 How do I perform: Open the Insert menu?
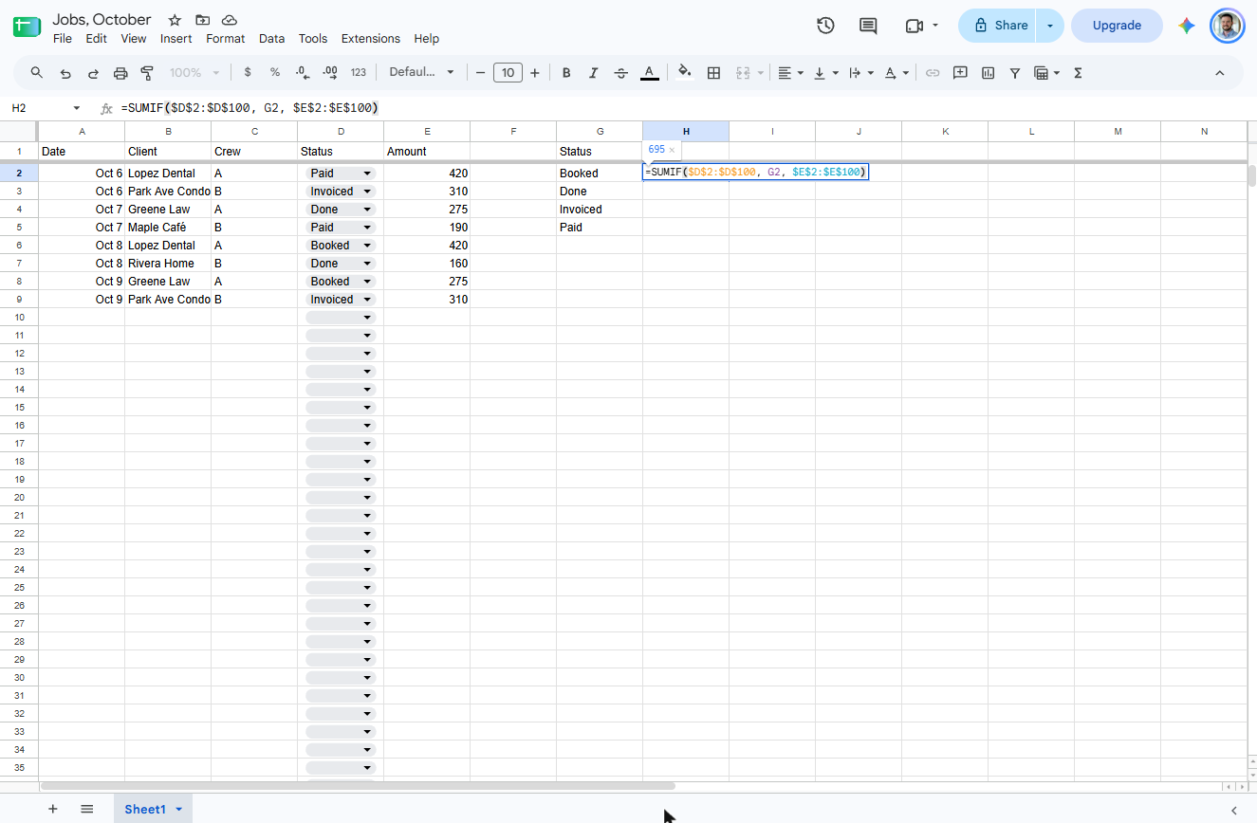pyautogui.click(x=176, y=39)
